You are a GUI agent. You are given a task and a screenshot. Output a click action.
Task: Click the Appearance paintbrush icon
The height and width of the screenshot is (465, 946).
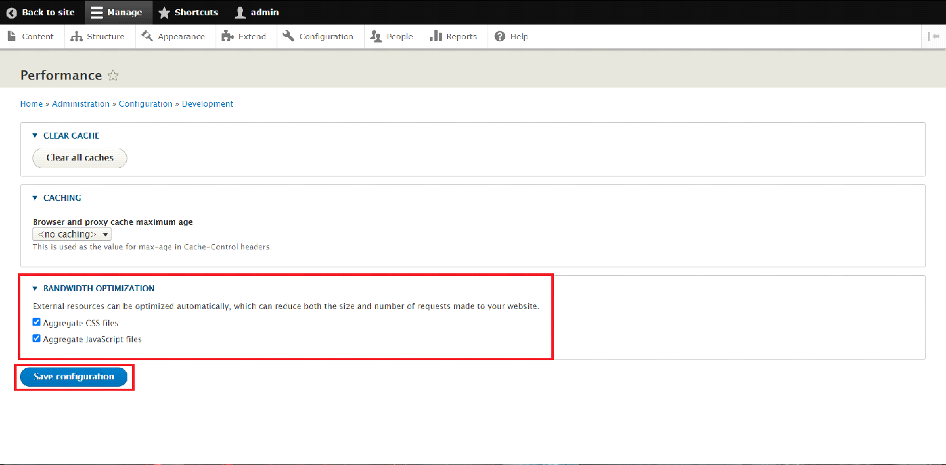[x=147, y=36]
